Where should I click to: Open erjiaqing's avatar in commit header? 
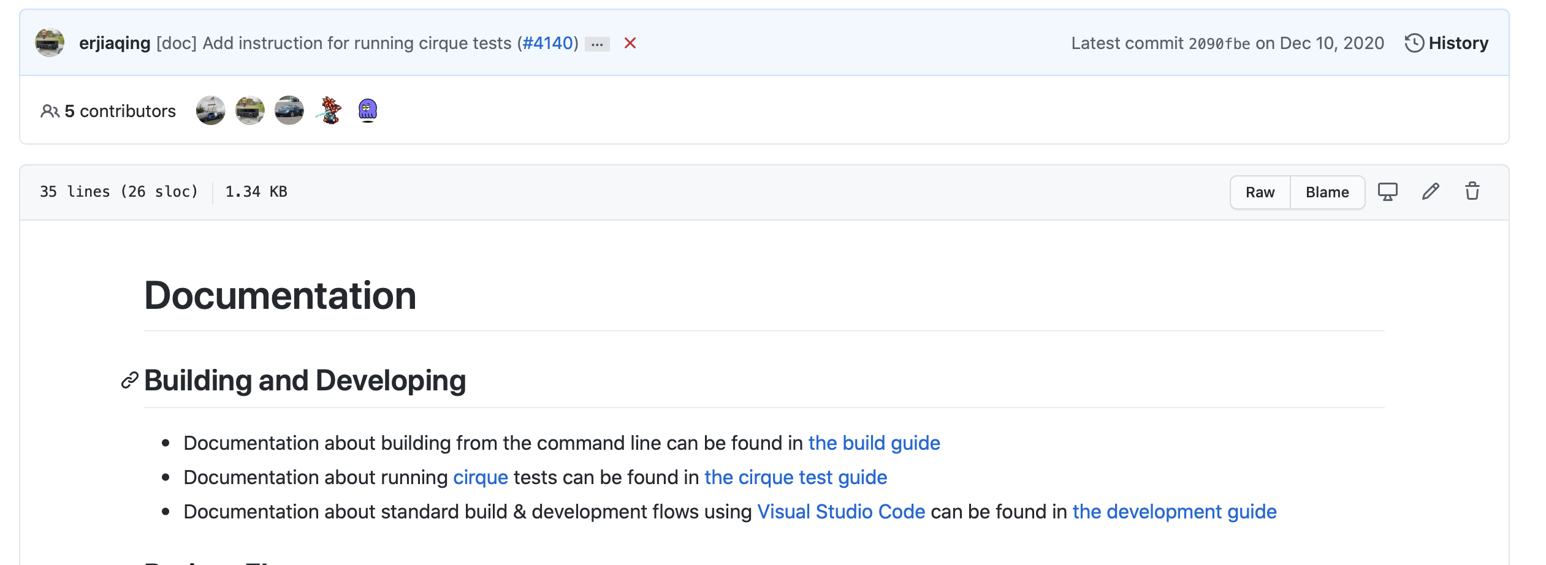[x=50, y=43]
